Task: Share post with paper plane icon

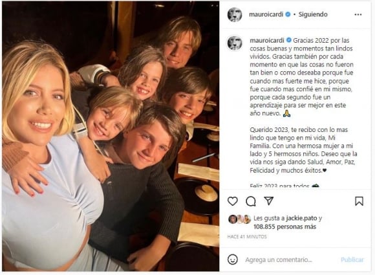Action: point(269,201)
